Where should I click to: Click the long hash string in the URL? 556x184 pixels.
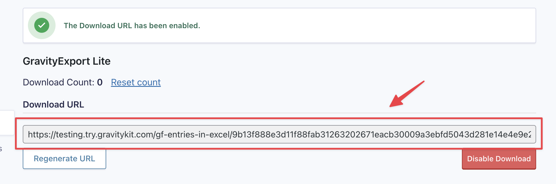coord(374,135)
